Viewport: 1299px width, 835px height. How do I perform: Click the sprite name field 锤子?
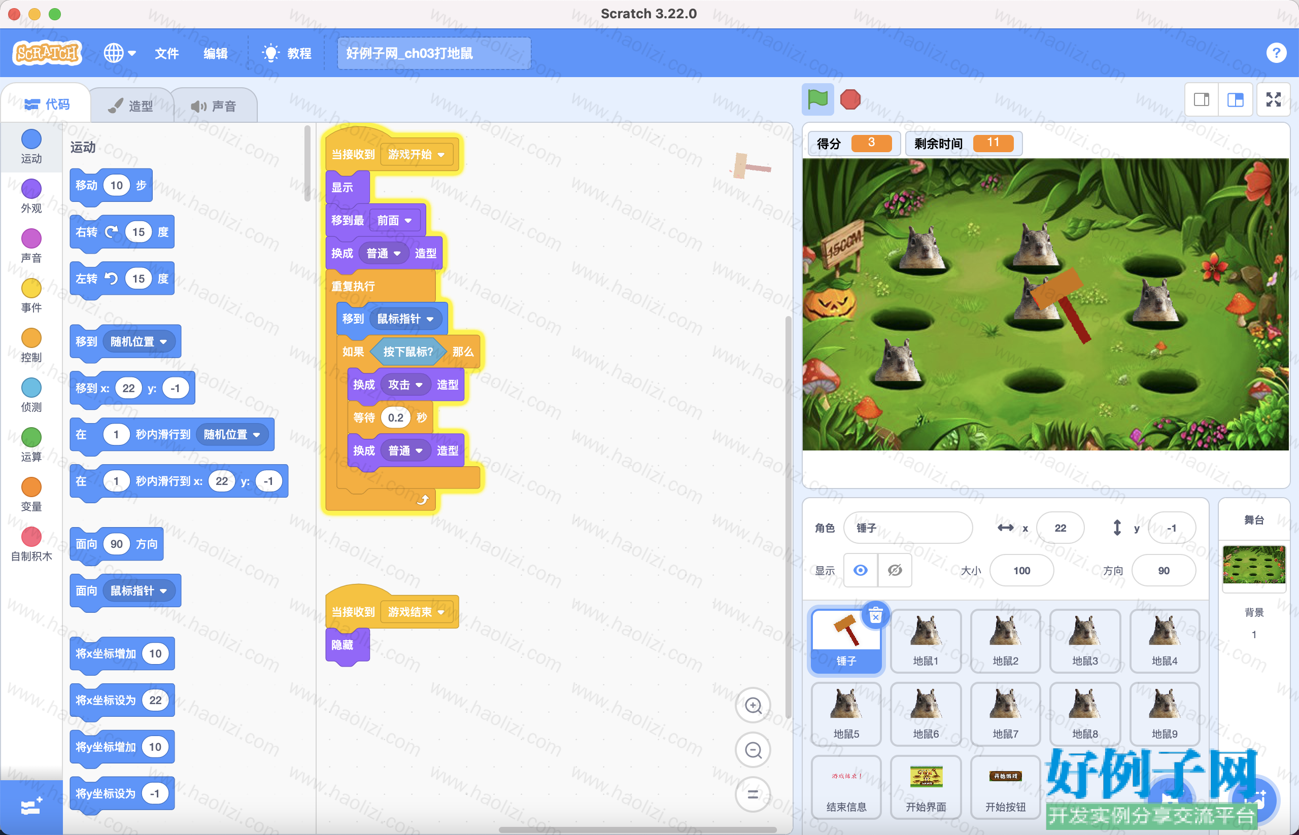click(908, 528)
